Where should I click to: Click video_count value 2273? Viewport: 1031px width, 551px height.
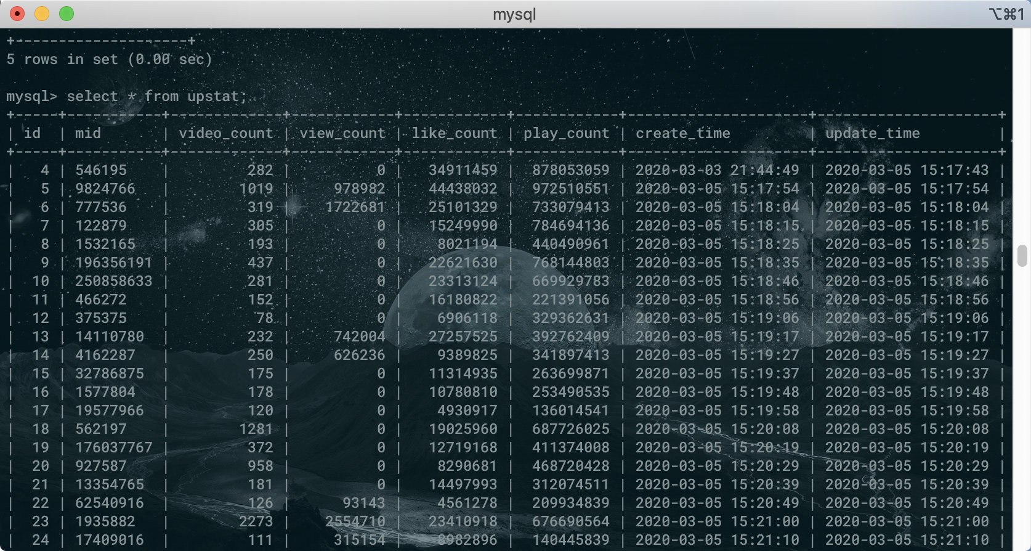point(256,522)
